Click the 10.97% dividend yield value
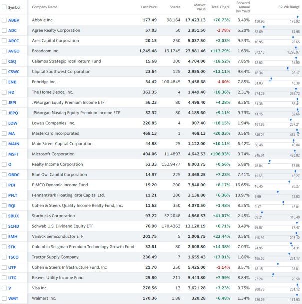The height and width of the screenshot is (304, 302). click(242, 195)
